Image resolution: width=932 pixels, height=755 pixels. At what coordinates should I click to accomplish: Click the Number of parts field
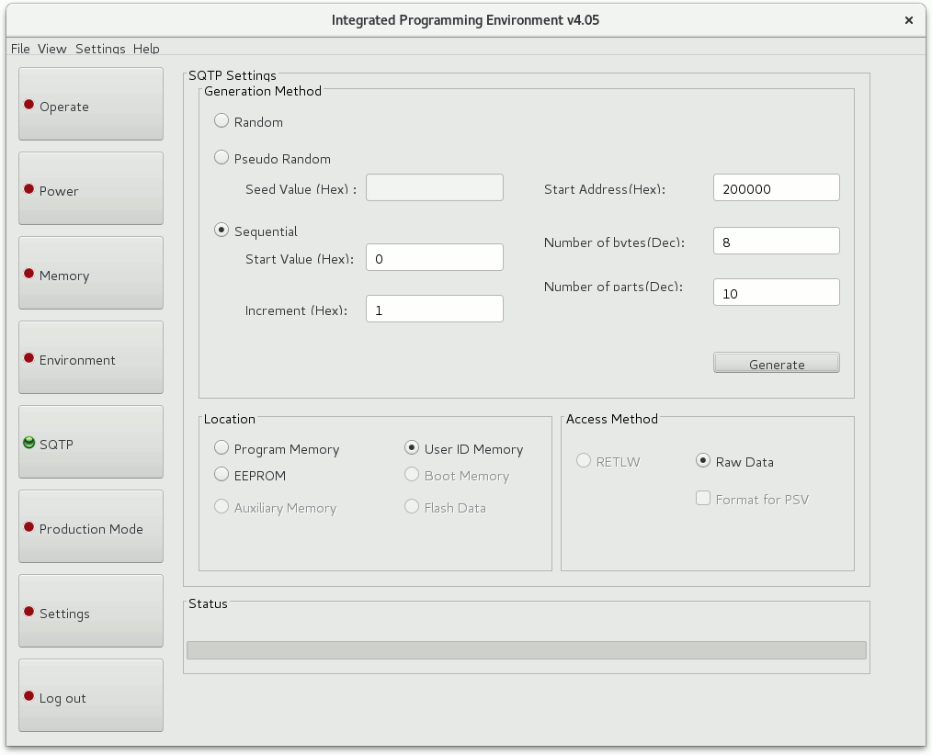click(x=777, y=293)
